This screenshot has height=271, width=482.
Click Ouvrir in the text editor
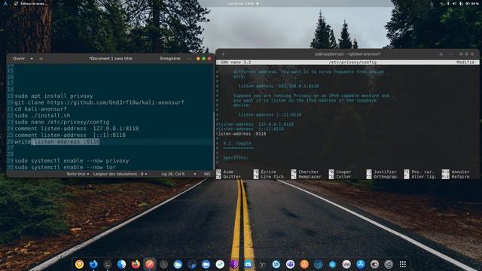click(19, 59)
